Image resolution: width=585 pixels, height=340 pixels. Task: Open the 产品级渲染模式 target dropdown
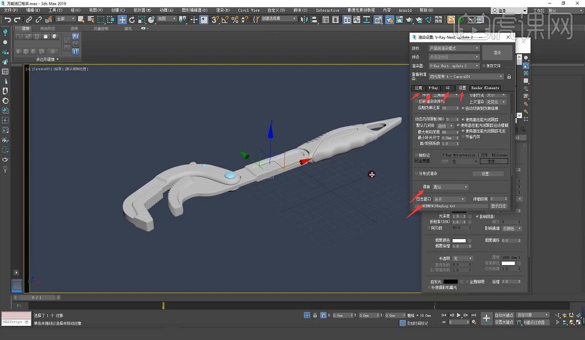pyautogui.click(x=454, y=48)
